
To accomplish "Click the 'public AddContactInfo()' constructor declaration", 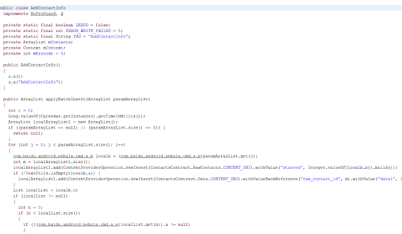I will [x=31, y=65].
